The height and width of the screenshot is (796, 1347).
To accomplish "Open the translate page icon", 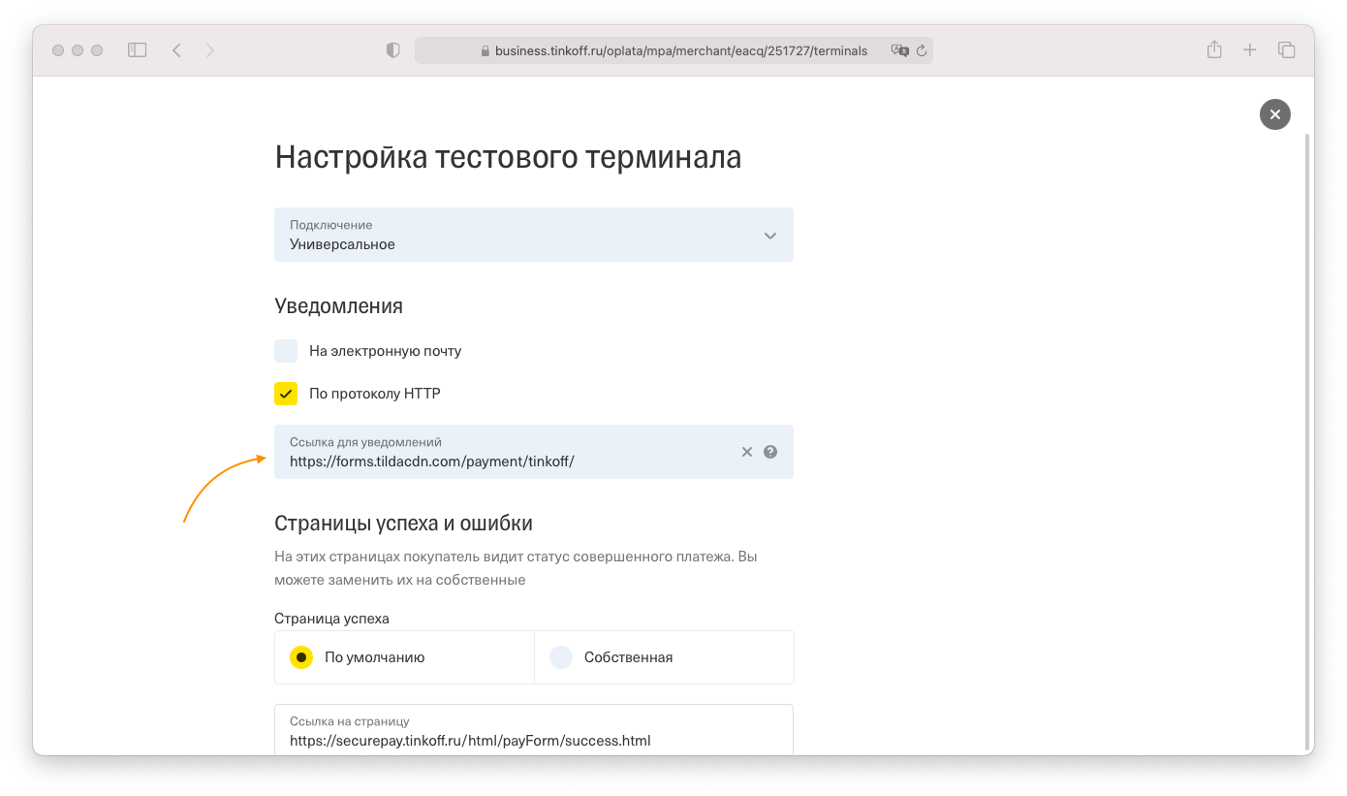I will pos(900,50).
